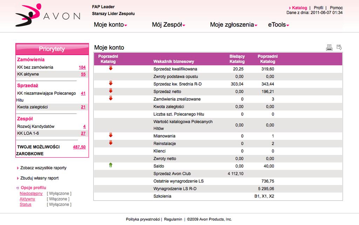Click Saldo previous catalog value 40,00
This screenshot has height=225, width=359.
click(x=269, y=166)
